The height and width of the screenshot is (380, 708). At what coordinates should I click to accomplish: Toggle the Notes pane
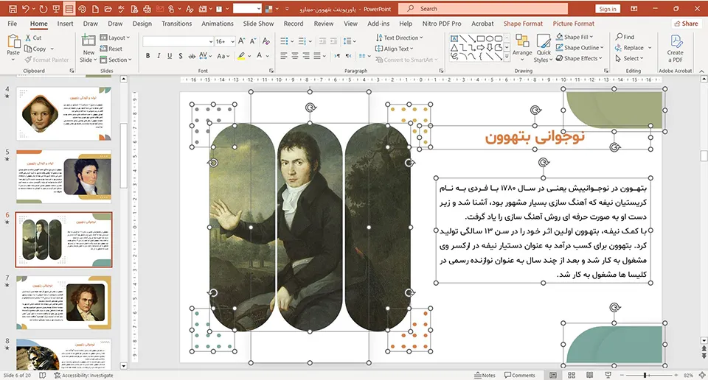click(x=485, y=375)
